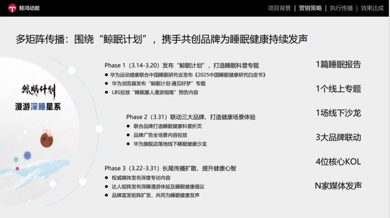The image size is (390, 218).
Task: Click the blue circle beside the whale
Action: tap(28, 156)
